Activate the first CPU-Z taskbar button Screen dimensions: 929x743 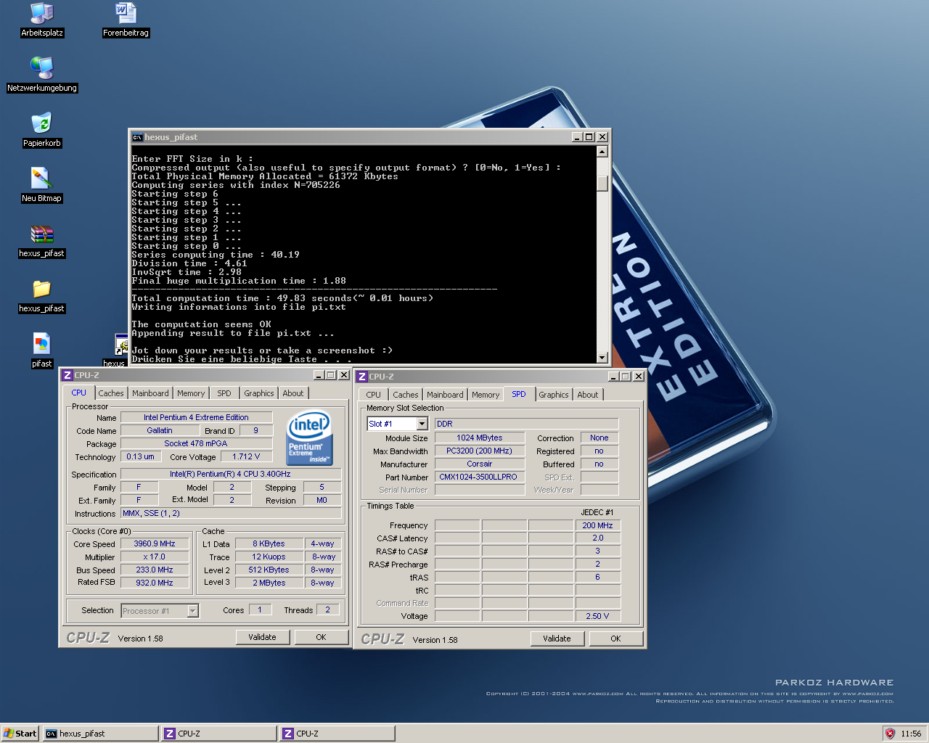219,734
